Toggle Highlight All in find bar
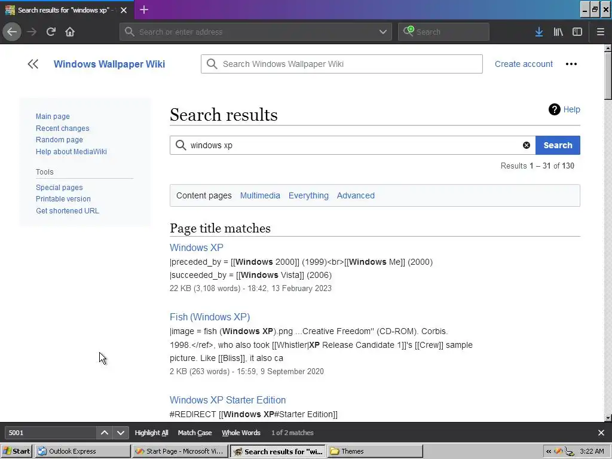Image resolution: width=612 pixels, height=459 pixels. [x=151, y=433]
